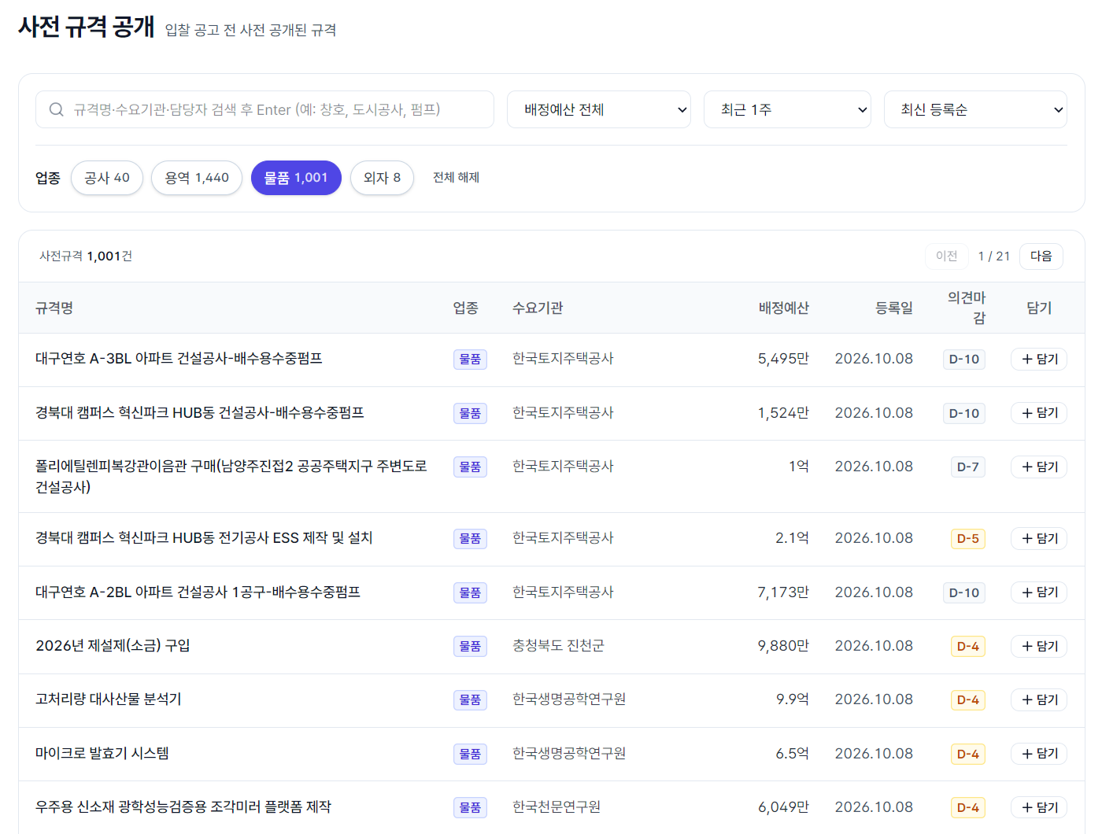Image resolution: width=1102 pixels, height=834 pixels.
Task: Open 경북대 캠퍼스 혁신파크 HUB동 배수용수중펌프 spec
Action: (200, 413)
